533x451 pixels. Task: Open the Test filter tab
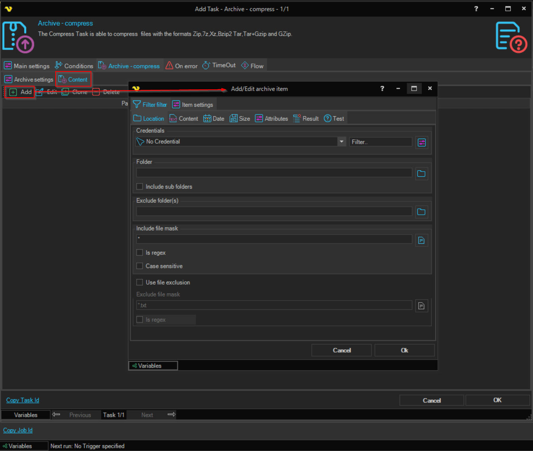[334, 119]
